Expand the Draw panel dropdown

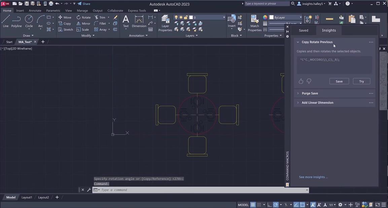[x=28, y=36]
